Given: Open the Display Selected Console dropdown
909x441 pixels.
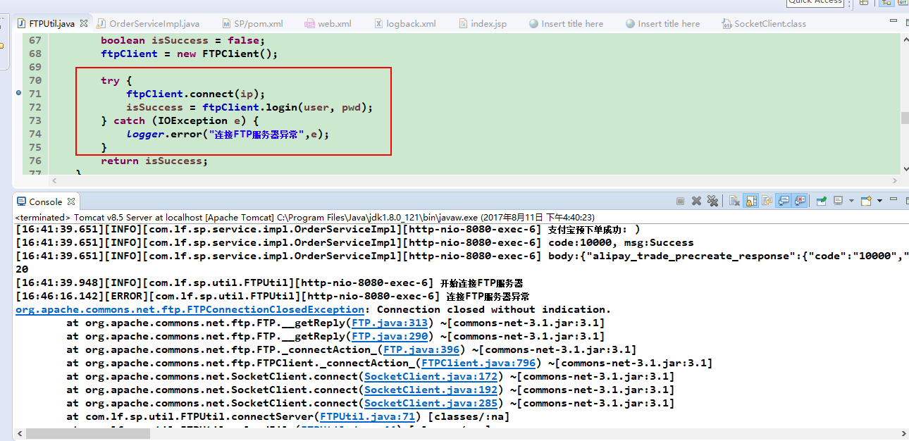Looking at the screenshot, I should (851, 201).
